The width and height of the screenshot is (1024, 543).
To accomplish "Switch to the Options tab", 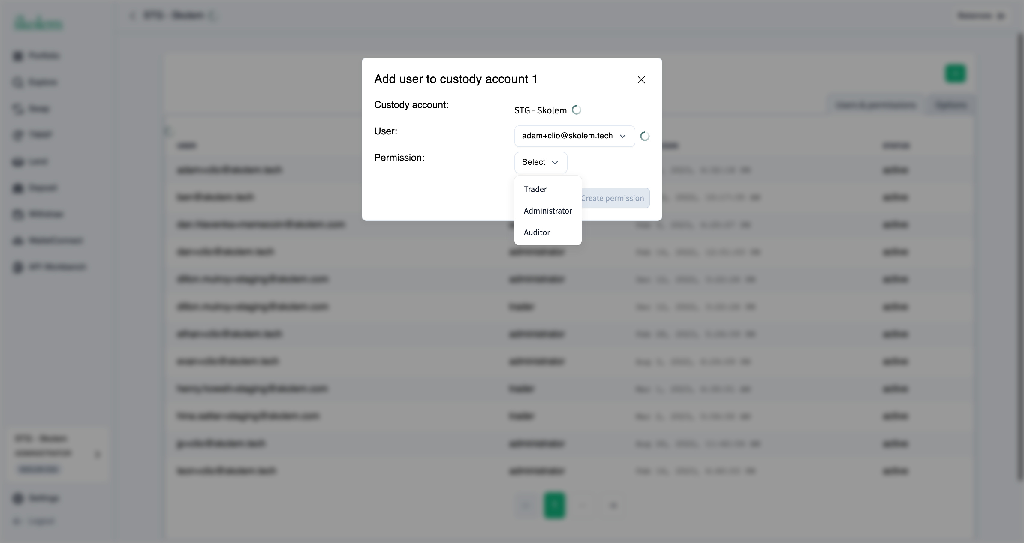I will pos(951,105).
